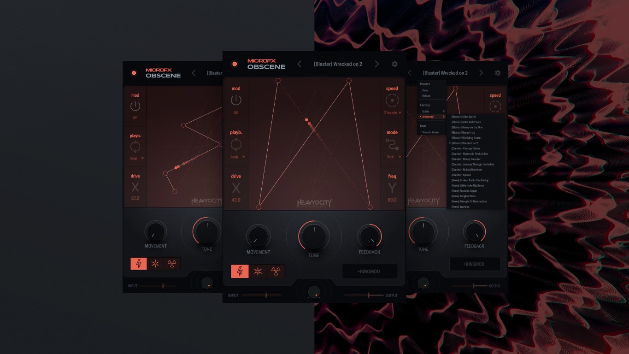The image size is (629, 354).
Task: Open the 2 beats speed dropdown
Action: click(x=392, y=113)
